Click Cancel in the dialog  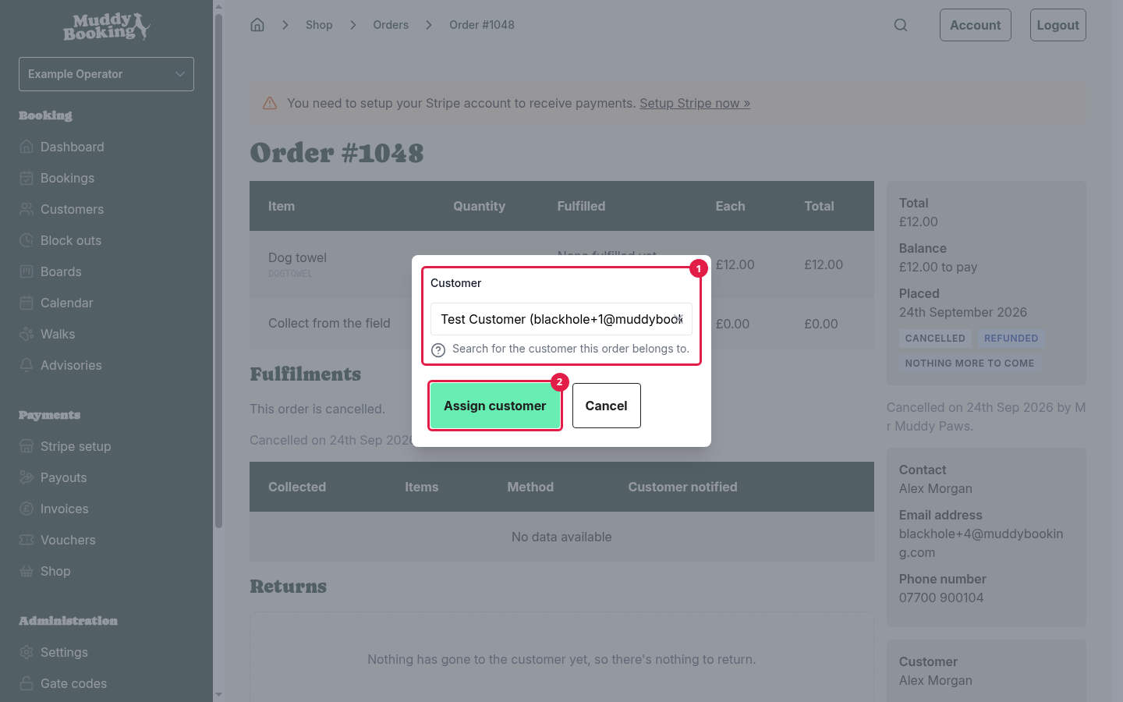coord(607,406)
